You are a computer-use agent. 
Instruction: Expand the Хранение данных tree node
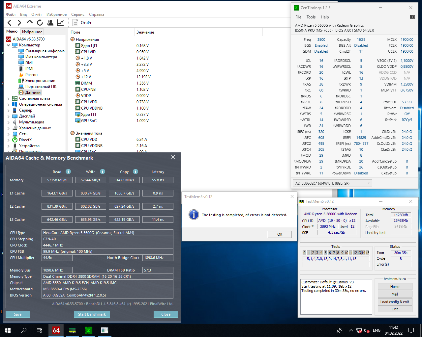tap(8, 128)
